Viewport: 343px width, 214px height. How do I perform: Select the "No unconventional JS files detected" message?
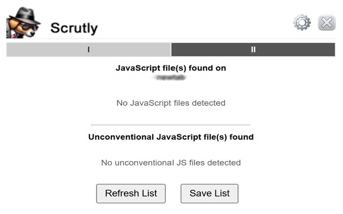click(170, 163)
